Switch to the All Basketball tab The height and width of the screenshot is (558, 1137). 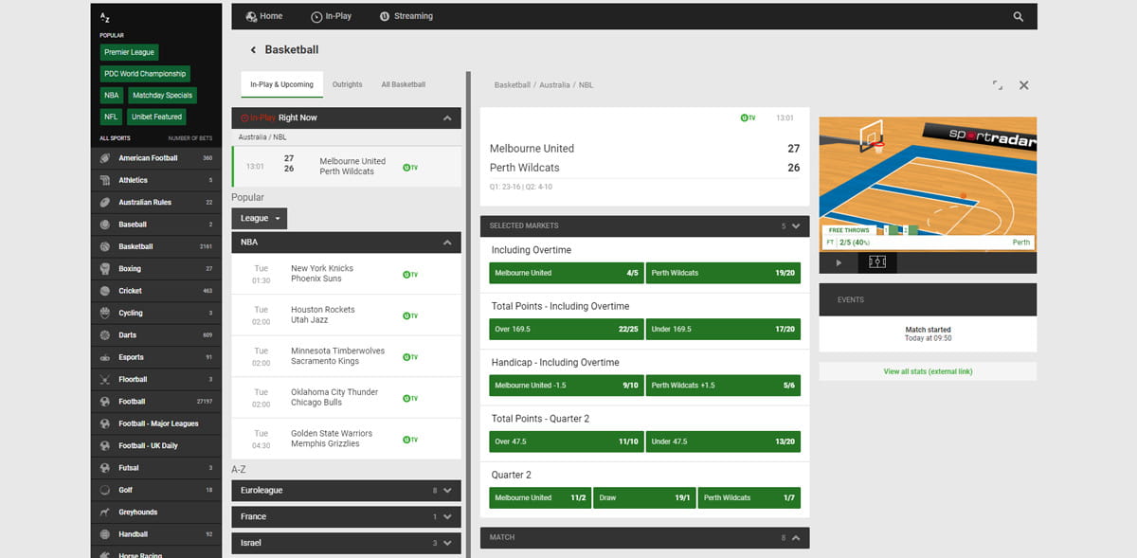(404, 84)
